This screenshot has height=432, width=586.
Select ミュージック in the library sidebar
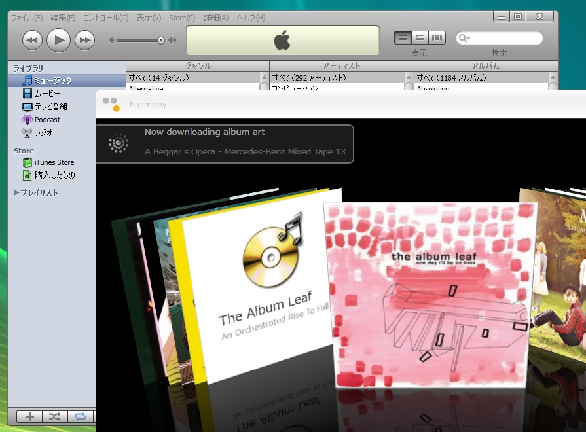pyautogui.click(x=67, y=81)
